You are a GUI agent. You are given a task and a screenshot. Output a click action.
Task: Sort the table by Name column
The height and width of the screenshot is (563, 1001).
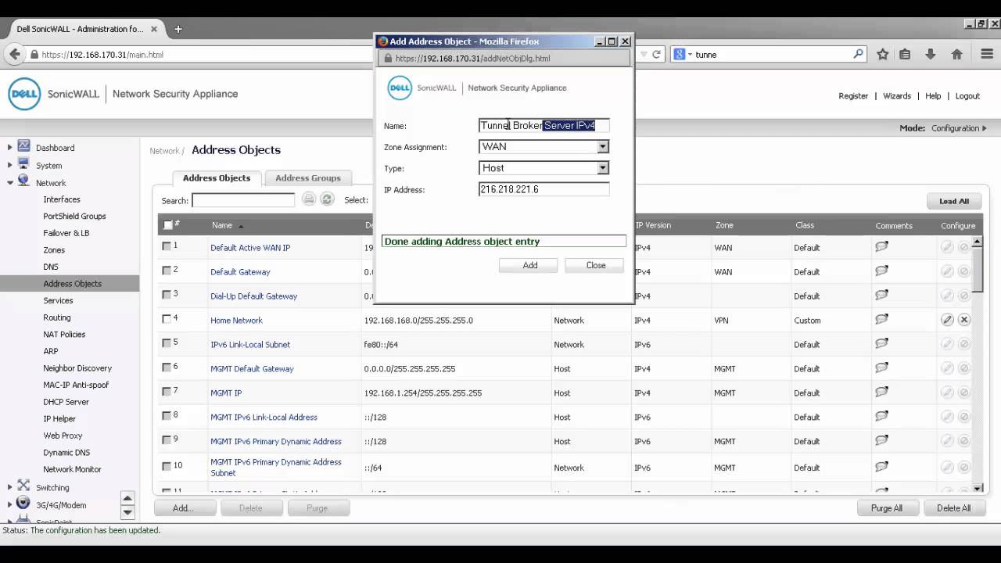click(x=222, y=225)
